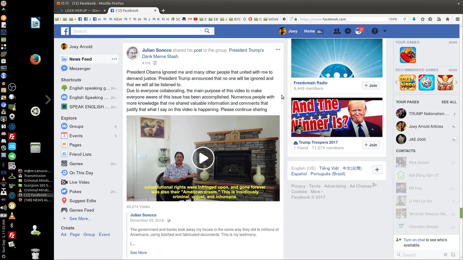
Task: Open Groups in Explore section
Action: (x=76, y=126)
